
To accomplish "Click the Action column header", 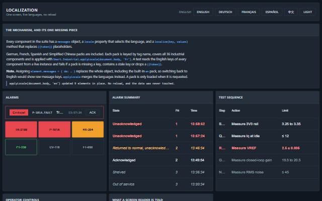I will coord(236,111).
